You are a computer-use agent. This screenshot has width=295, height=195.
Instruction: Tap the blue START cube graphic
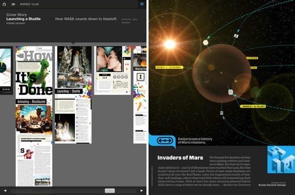click(x=281, y=160)
